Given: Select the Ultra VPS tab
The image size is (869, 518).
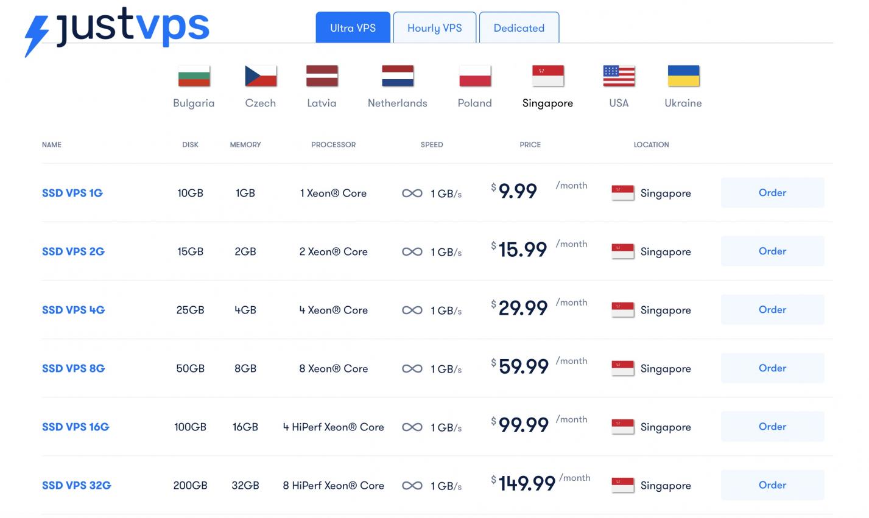Looking at the screenshot, I should [353, 28].
